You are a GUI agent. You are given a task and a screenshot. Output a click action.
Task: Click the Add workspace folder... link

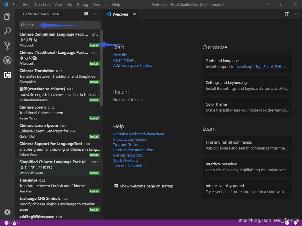pos(133,66)
